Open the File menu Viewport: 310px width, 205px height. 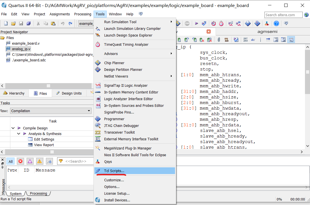tap(4, 14)
